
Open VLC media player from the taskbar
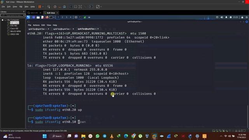[x=112, y=136]
